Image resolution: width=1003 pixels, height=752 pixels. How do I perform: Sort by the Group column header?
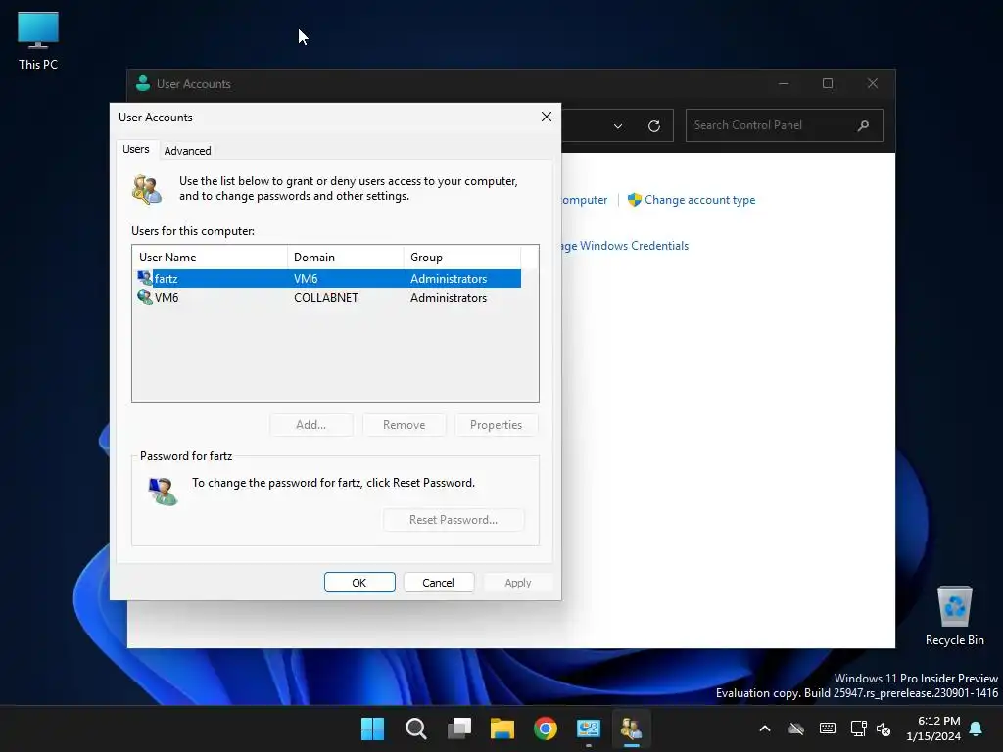(462, 258)
